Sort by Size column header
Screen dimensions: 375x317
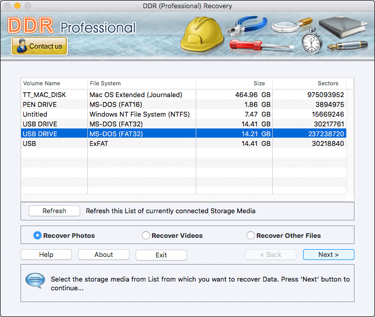(234, 83)
